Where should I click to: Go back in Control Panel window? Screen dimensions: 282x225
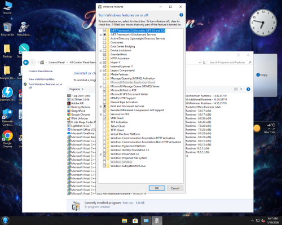[26, 62]
